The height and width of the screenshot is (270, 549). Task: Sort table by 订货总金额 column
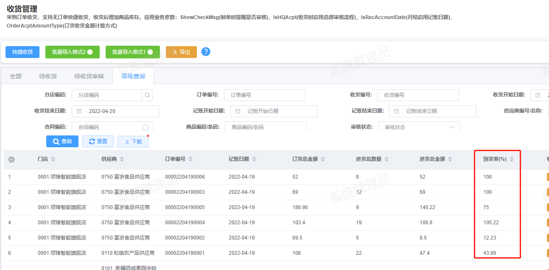[322, 160]
